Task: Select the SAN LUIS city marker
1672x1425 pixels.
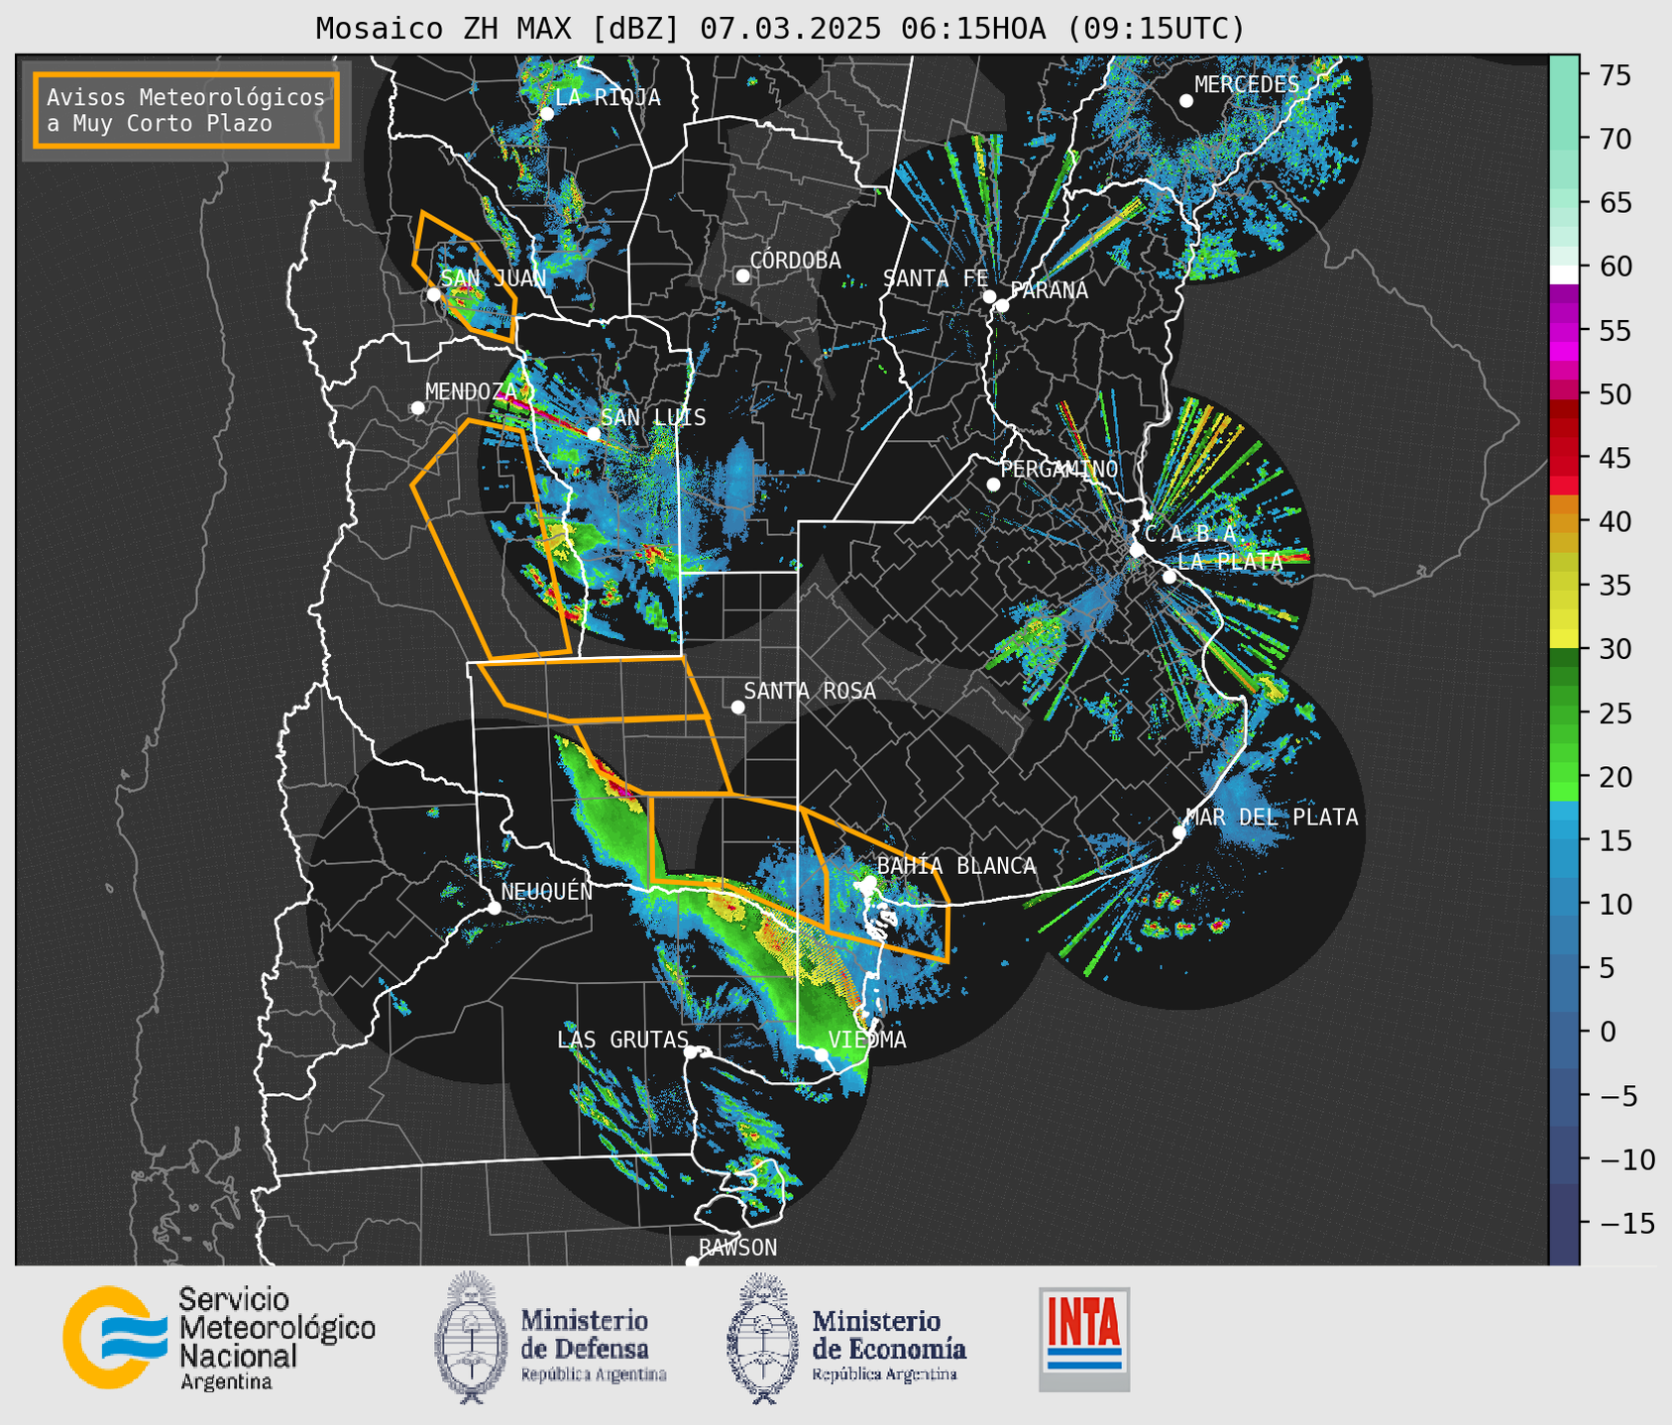Action: click(594, 434)
